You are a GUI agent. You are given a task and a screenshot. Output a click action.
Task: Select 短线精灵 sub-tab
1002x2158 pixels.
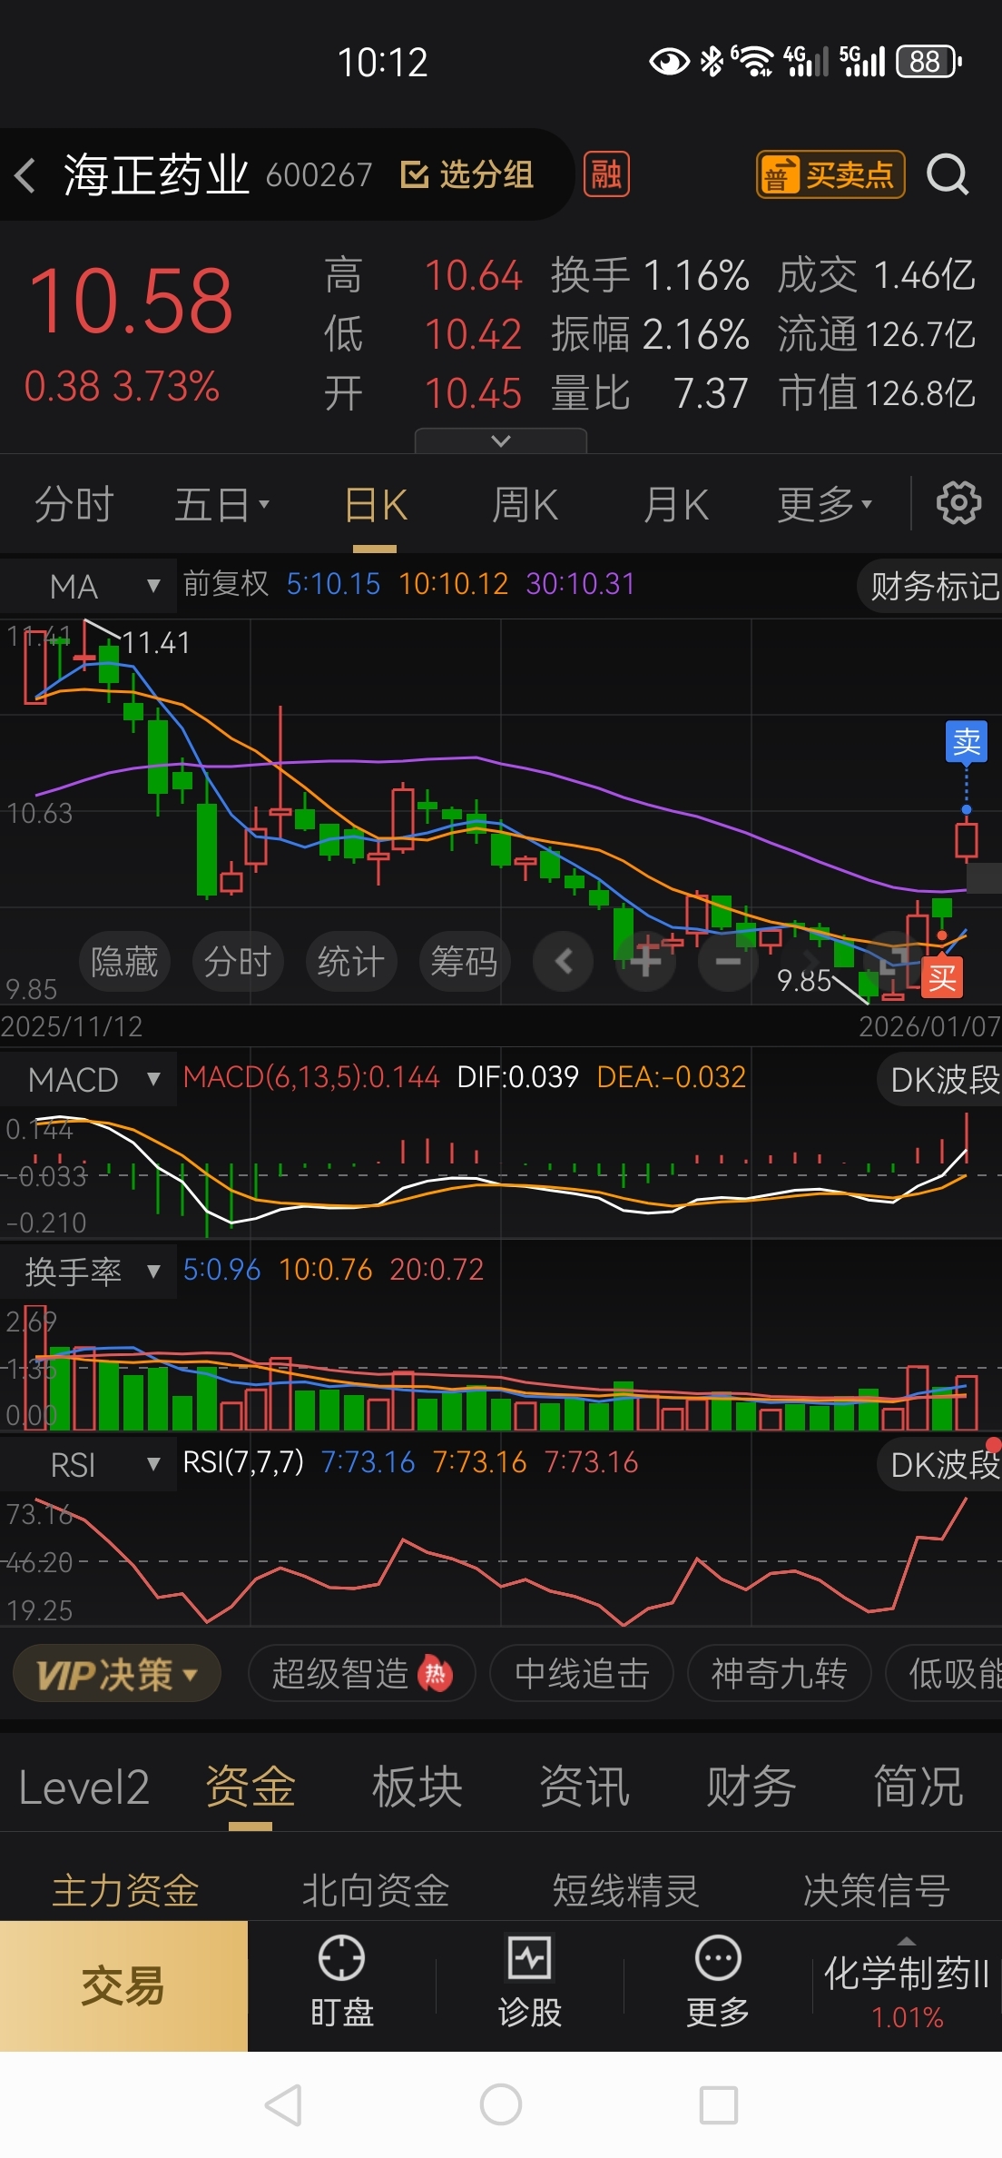coord(626,1890)
